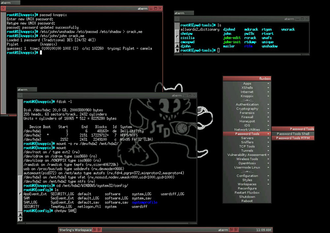Image resolution: width=330 pixels, height=233 pixels.
Task: Expand submenu arrow for Styles
Action: tap(268, 180)
